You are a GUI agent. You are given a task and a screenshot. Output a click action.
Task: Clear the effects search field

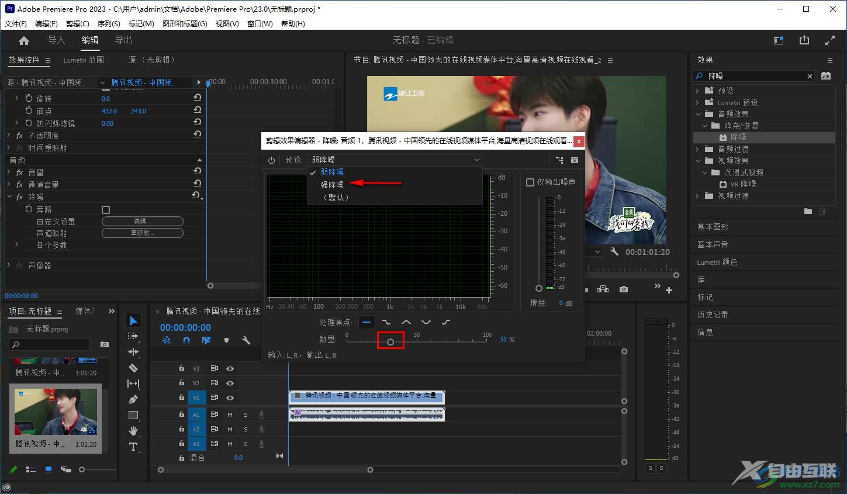tap(810, 76)
